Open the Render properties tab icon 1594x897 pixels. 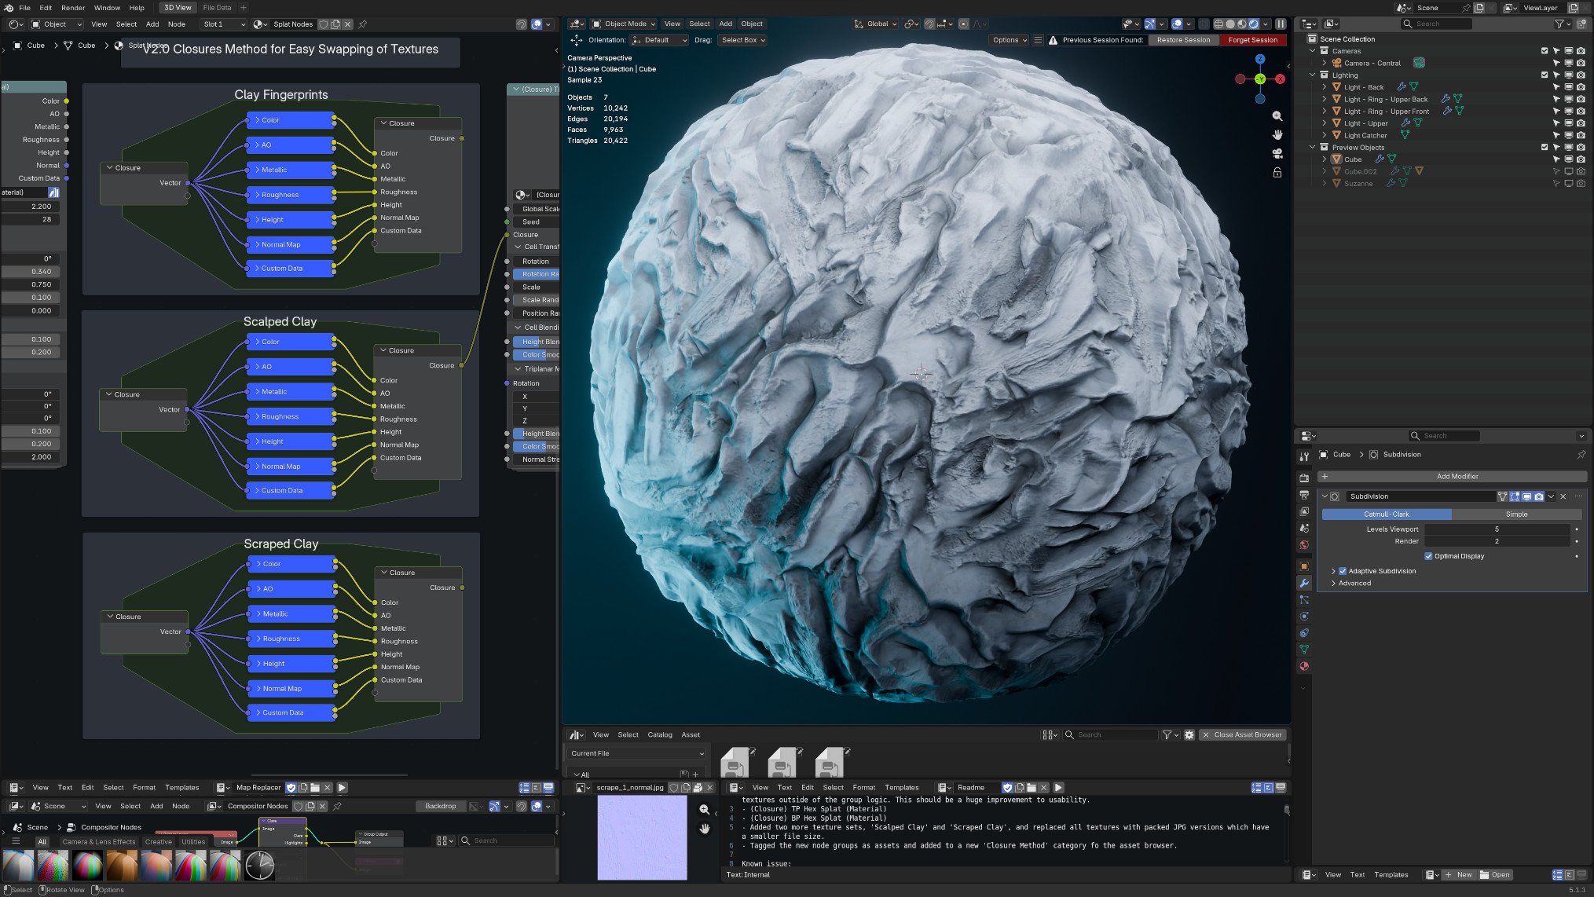coord(1304,478)
